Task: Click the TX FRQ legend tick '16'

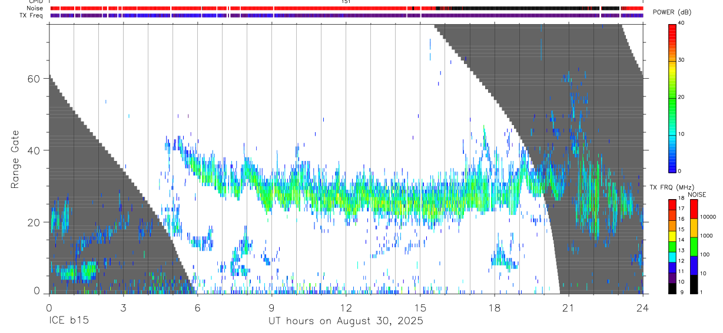Action: [x=682, y=219]
